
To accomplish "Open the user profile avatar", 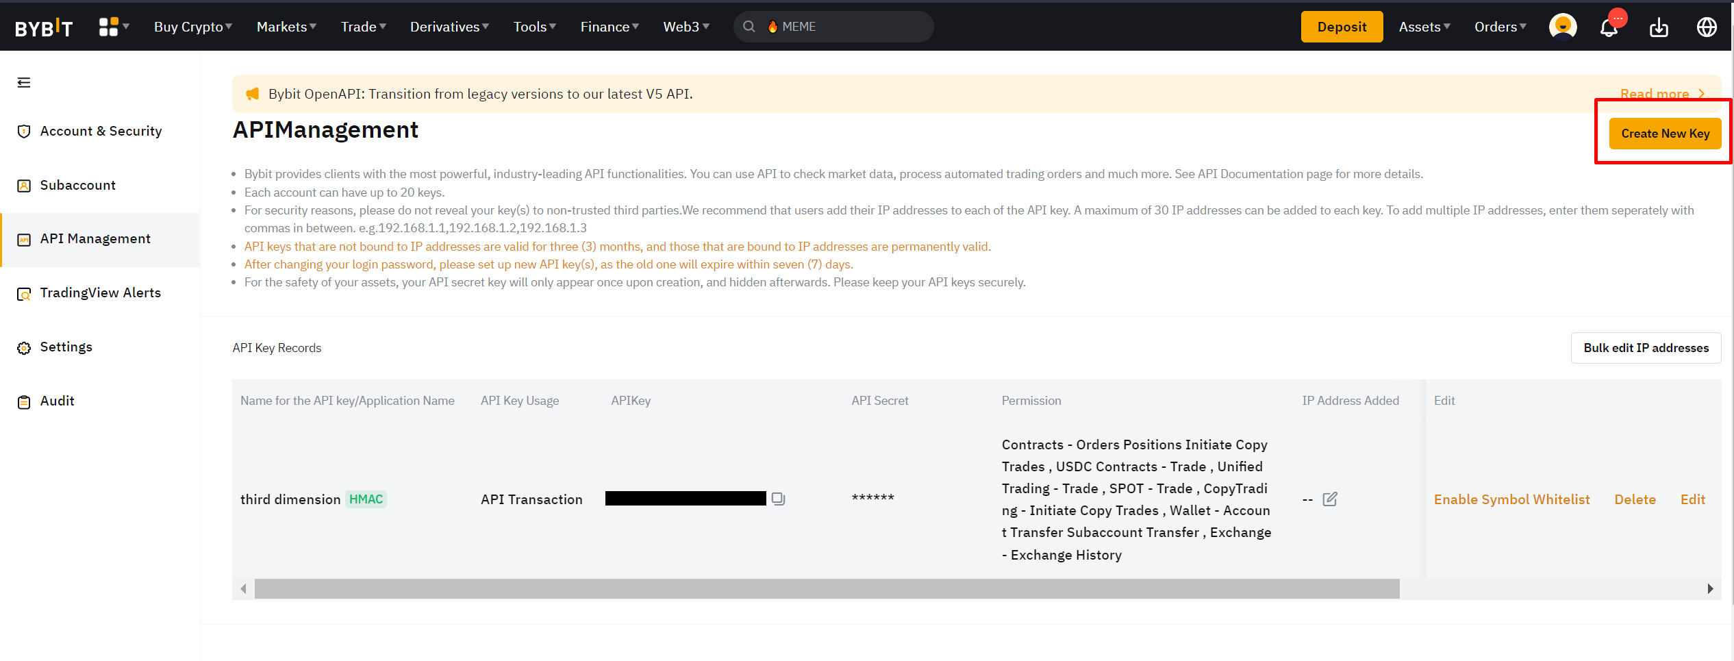I will click(x=1563, y=27).
